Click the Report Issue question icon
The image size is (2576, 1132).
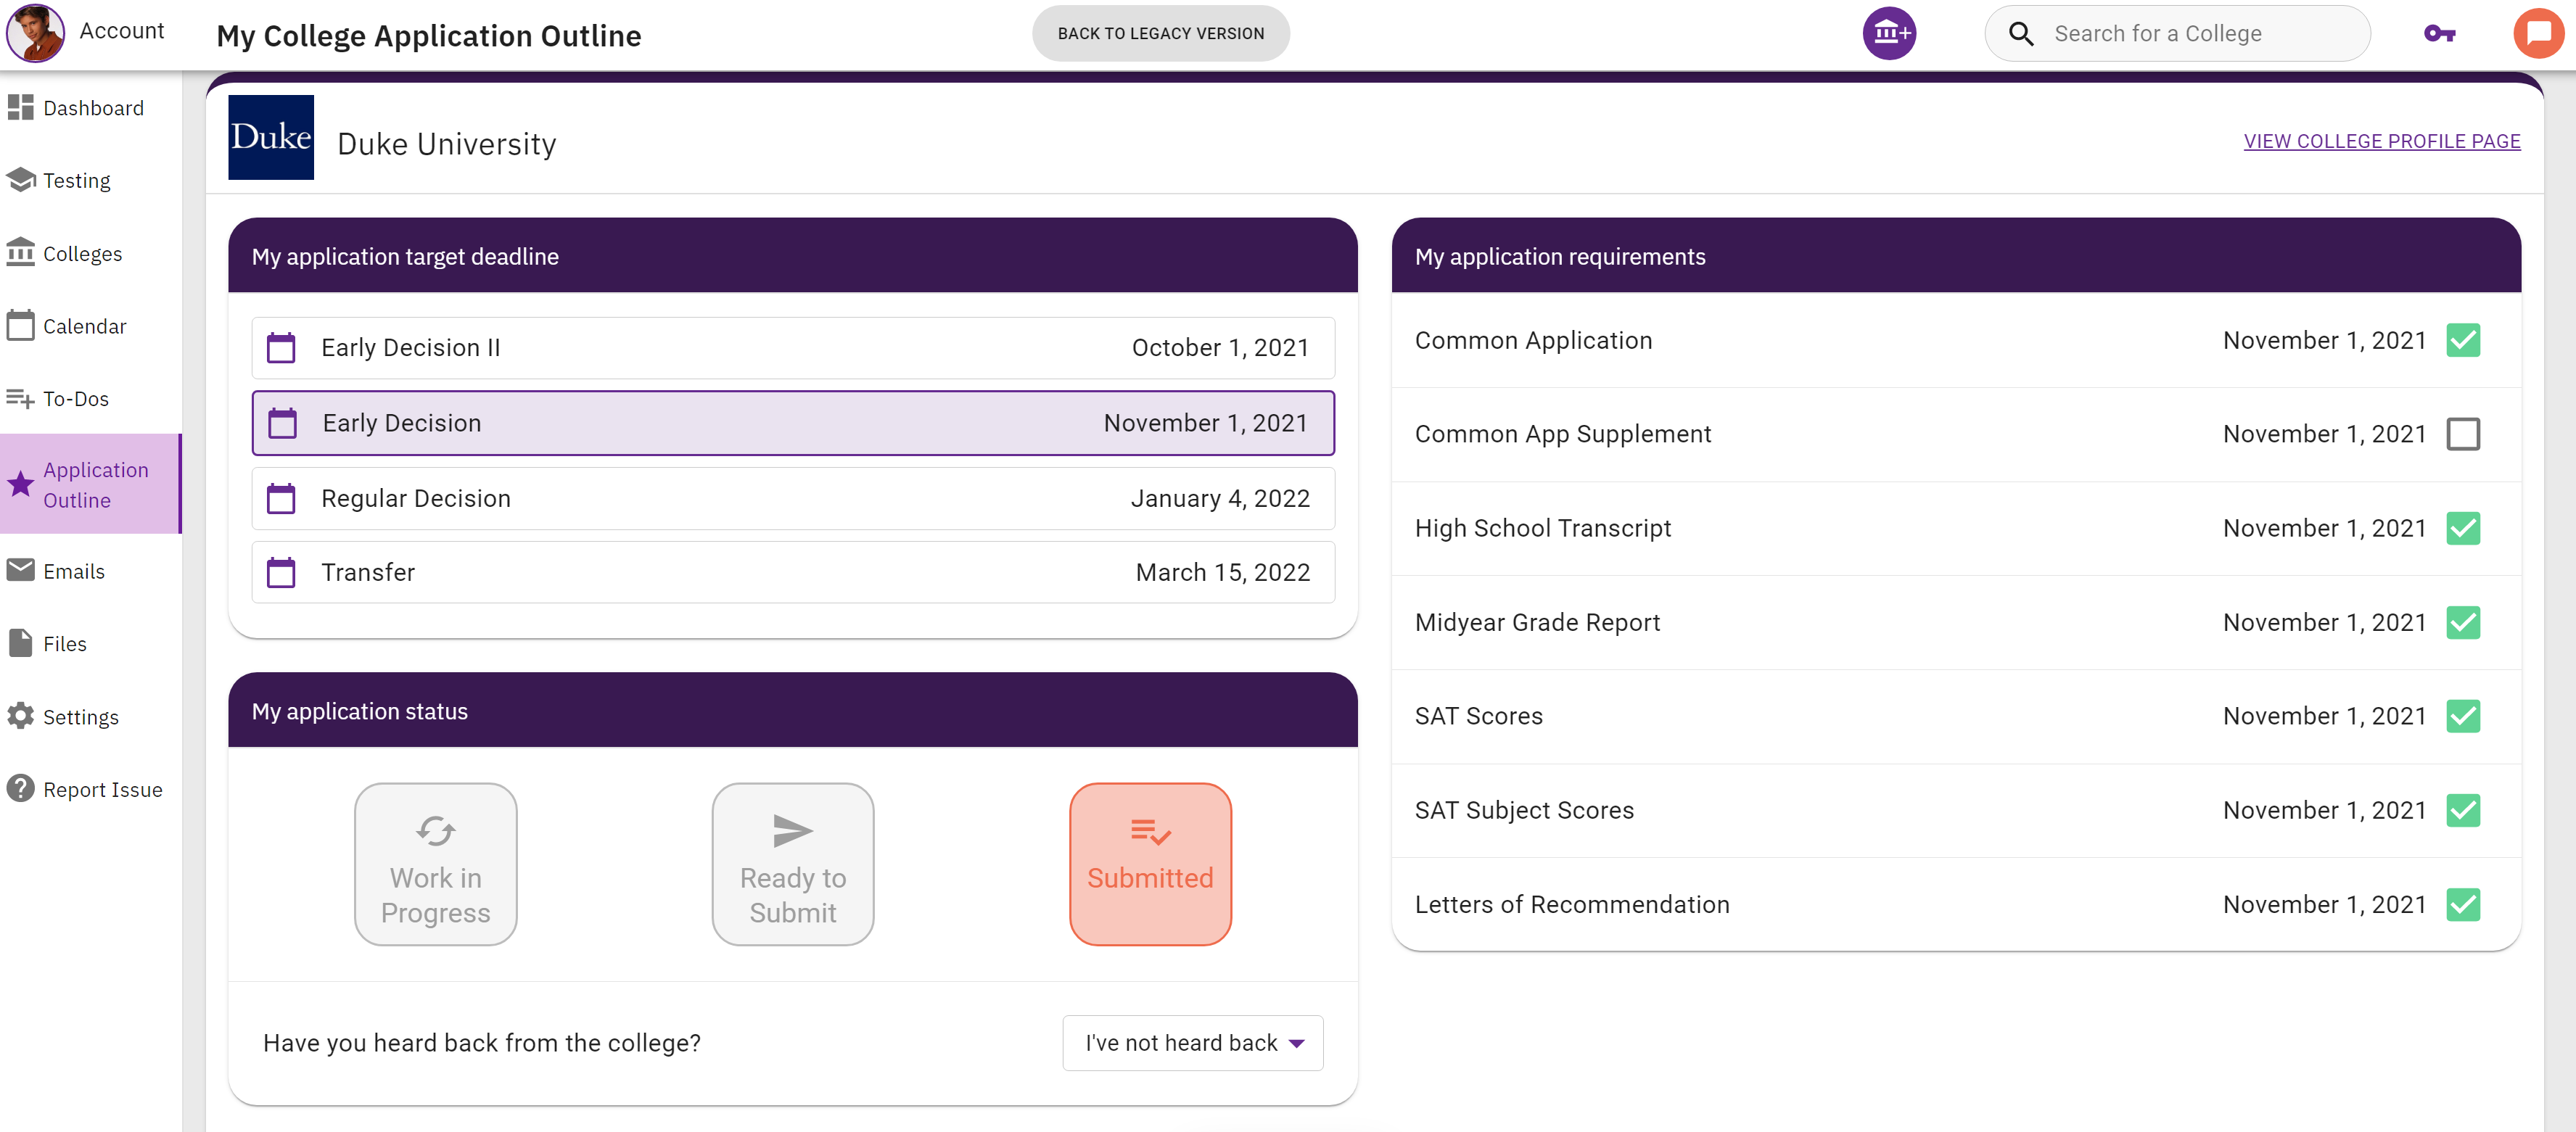point(20,789)
